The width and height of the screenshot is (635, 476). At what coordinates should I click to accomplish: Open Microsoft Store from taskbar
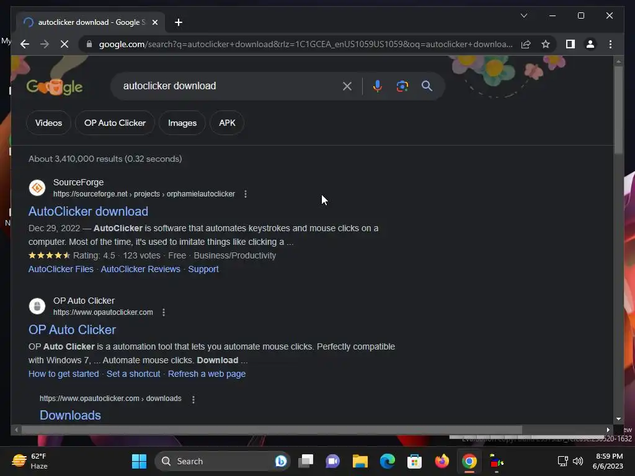coord(415,461)
